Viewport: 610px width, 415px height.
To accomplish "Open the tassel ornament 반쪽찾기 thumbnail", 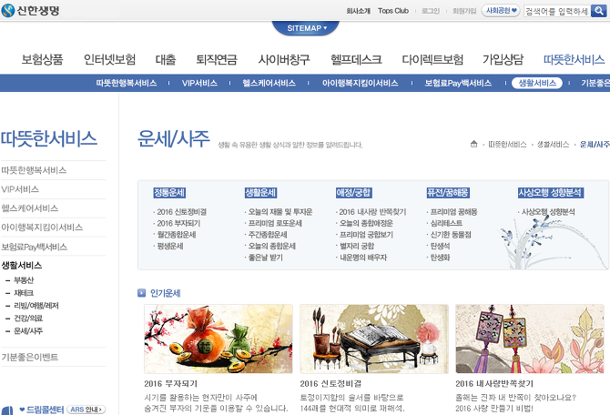I will pos(530,339).
